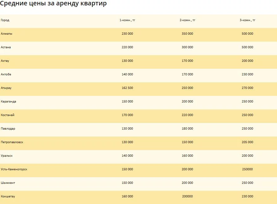Screen dimensions: 277x204
Task: Click Петропавловск 3-room price 205 000
Action: (247, 142)
